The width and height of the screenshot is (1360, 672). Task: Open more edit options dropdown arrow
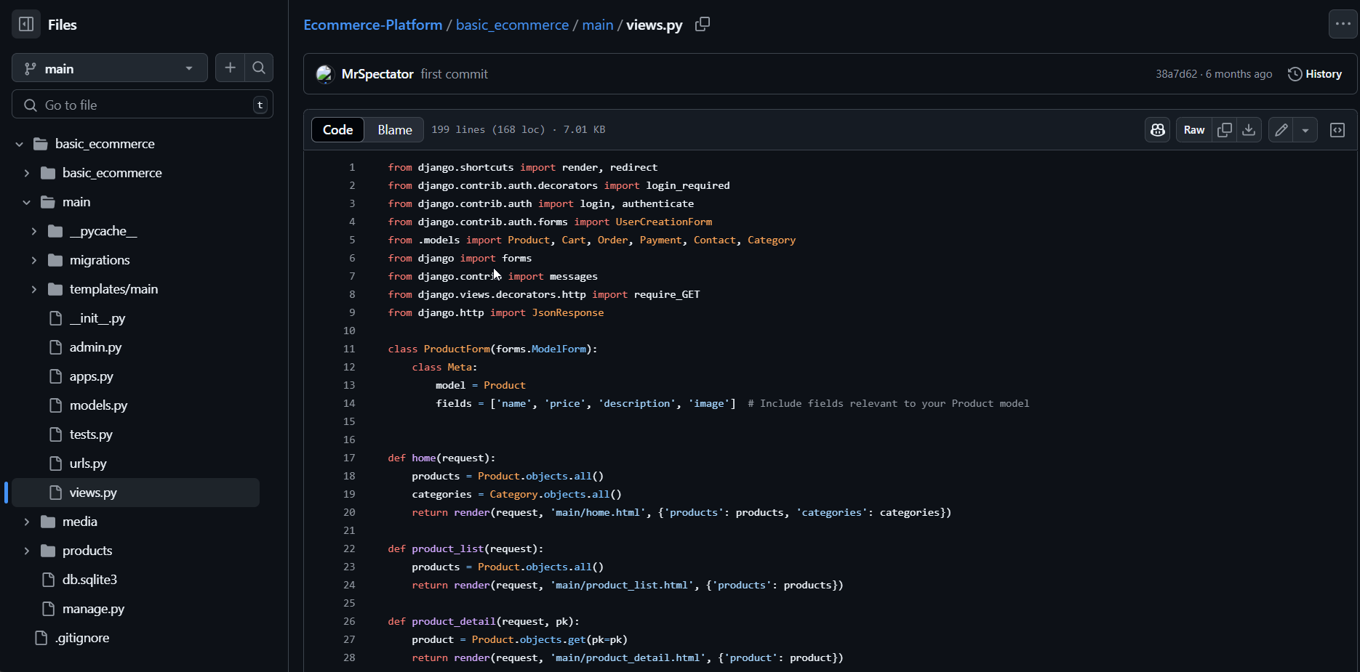tap(1305, 130)
